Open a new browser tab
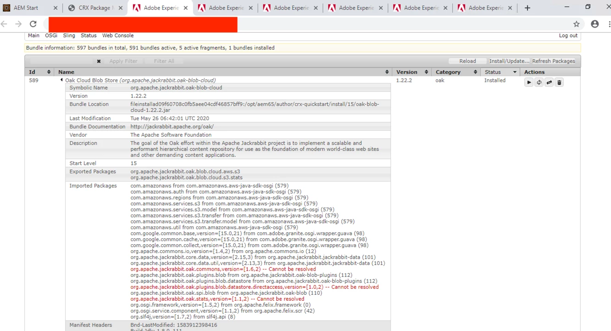Screen dimensions: 611x331 tap(528, 8)
